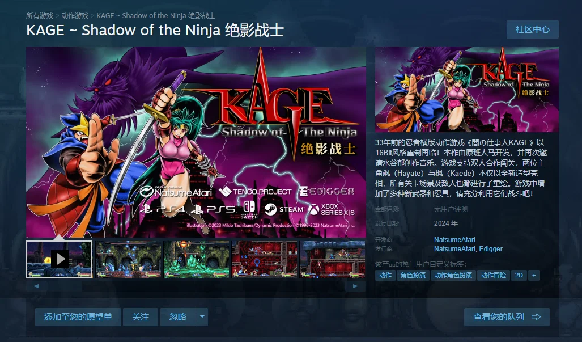Click the right arrow of thumbnail strip
Screen dimensions: 582x342
click(x=355, y=286)
